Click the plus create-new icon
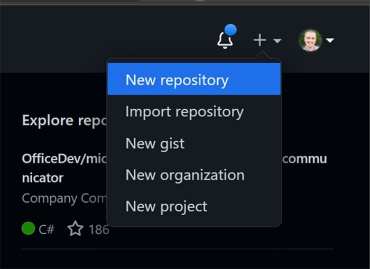The image size is (370, 269). coord(260,40)
